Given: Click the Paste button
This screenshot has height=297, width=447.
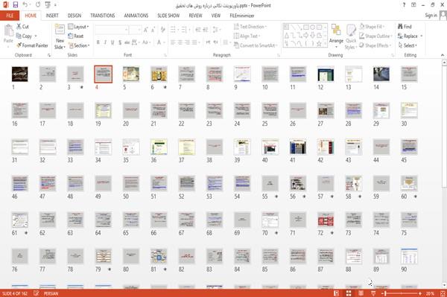Looking at the screenshot, I should coord(8,33).
